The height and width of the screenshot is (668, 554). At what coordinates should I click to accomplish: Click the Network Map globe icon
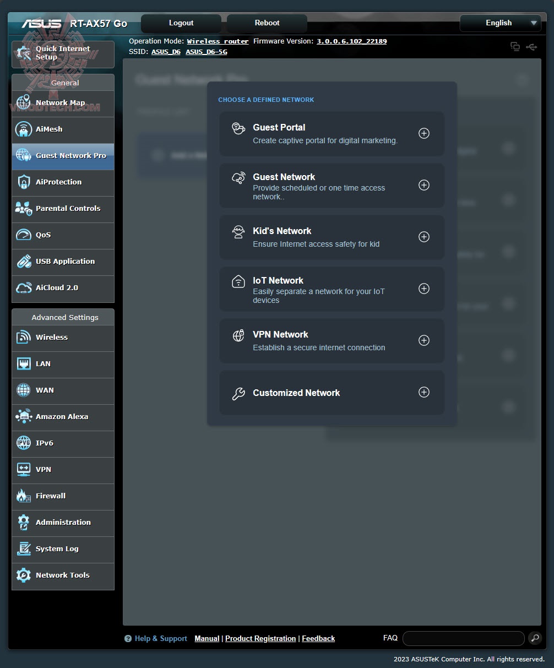point(24,102)
